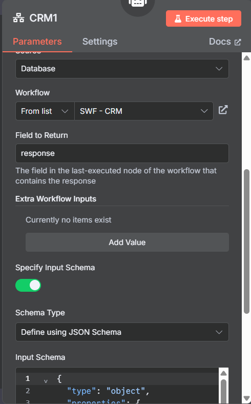Collapse the JSON code fold on line 1

tap(46, 381)
